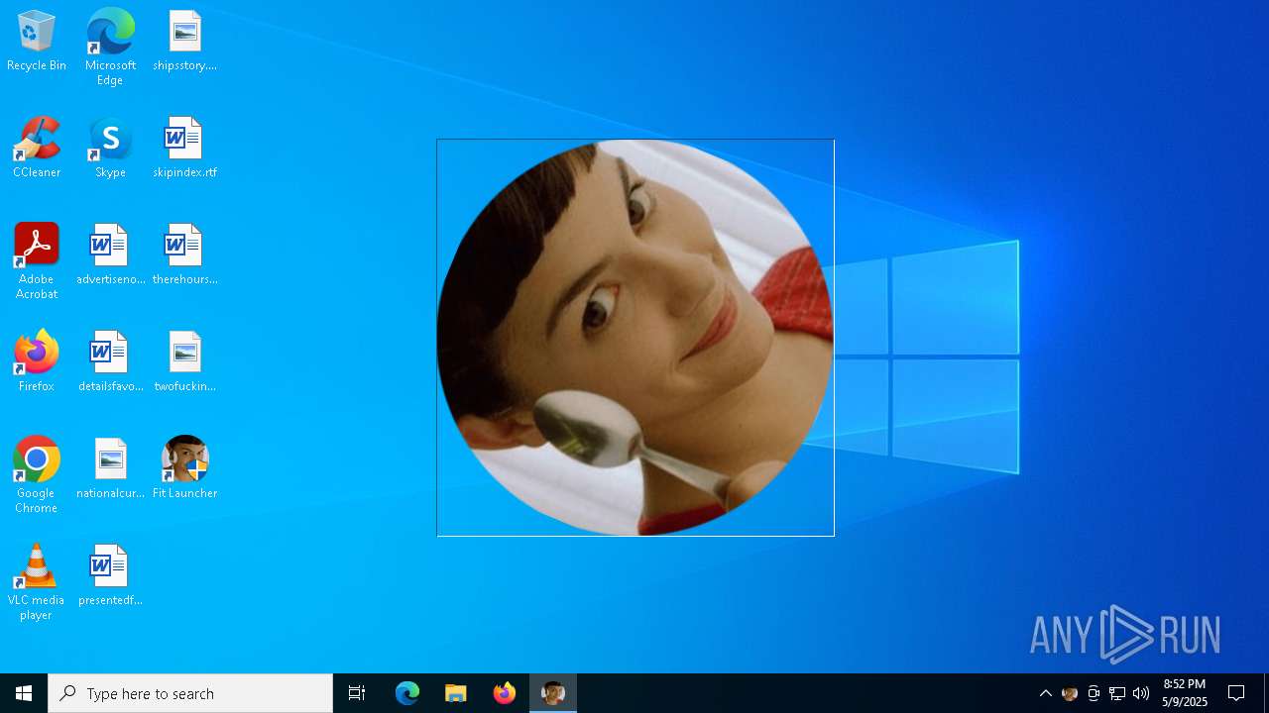The image size is (1269, 713).
Task: Launch Adobe Acrobat shortcut
Action: pyautogui.click(x=37, y=262)
